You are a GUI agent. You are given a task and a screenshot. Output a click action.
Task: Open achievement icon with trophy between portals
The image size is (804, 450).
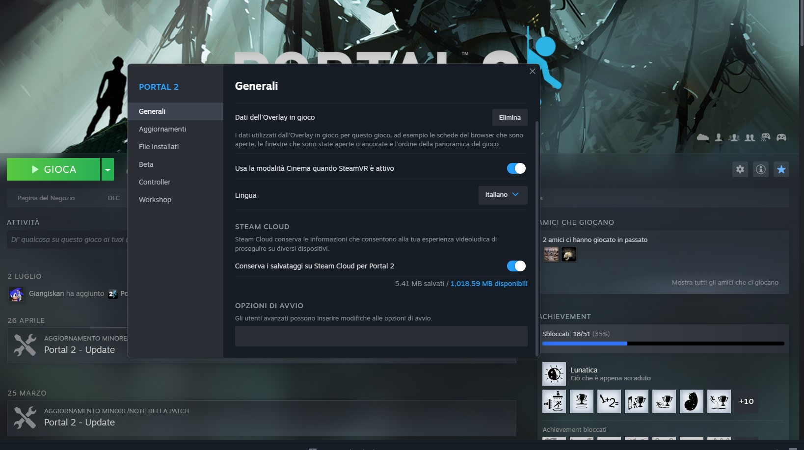582,401
